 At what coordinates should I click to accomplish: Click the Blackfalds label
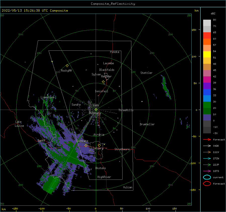click(x=107, y=70)
